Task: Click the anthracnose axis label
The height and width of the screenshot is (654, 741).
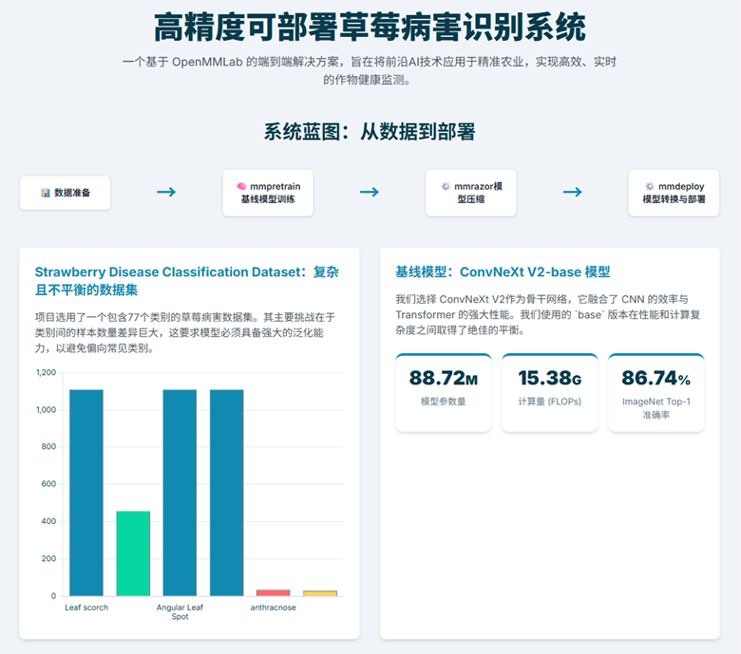Action: pyautogui.click(x=274, y=607)
